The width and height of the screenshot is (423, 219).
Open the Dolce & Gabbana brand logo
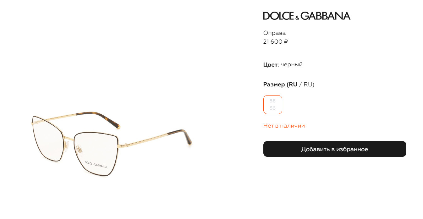(306, 16)
